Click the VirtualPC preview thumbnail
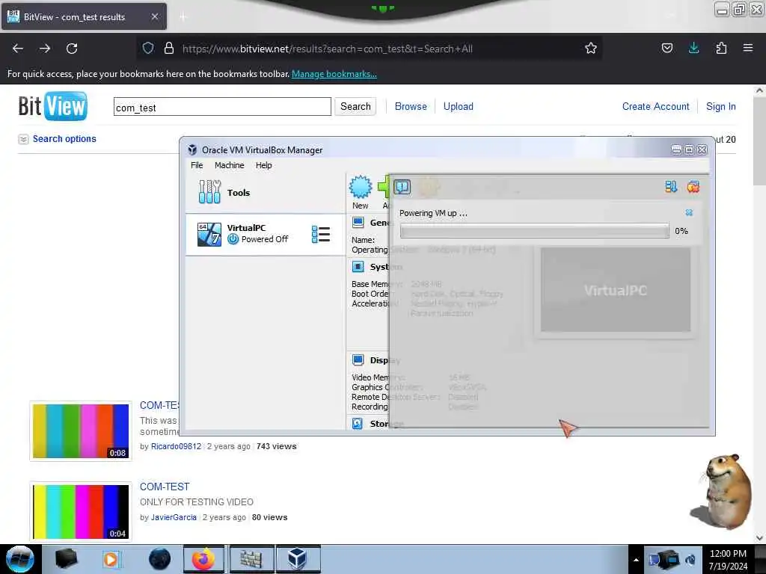 (x=616, y=290)
